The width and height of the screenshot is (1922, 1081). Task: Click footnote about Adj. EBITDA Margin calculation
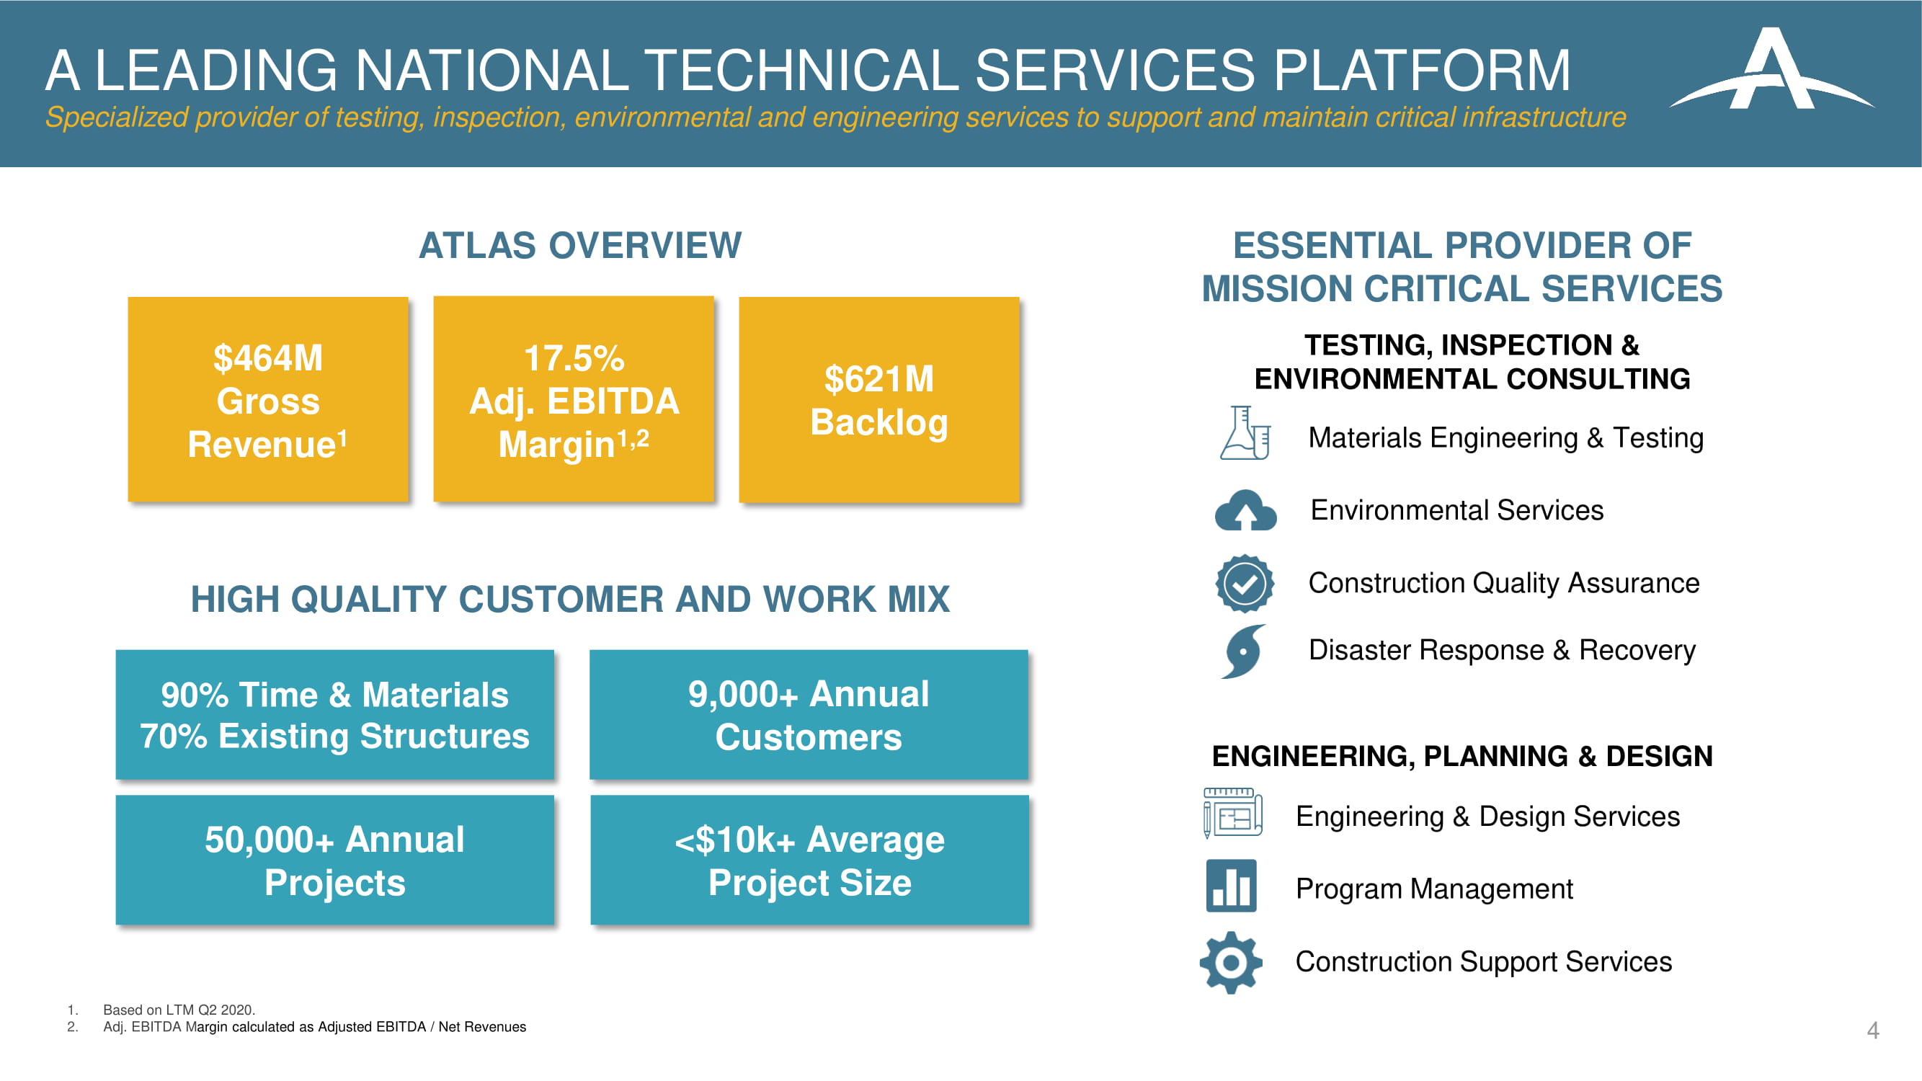[314, 1026]
